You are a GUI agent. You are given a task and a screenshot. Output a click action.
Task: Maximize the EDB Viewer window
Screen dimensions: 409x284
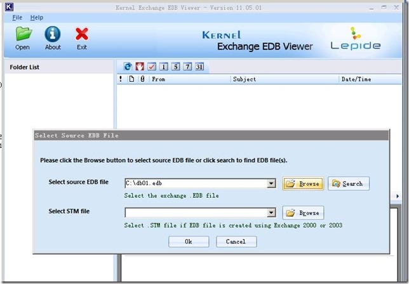click(x=384, y=7)
